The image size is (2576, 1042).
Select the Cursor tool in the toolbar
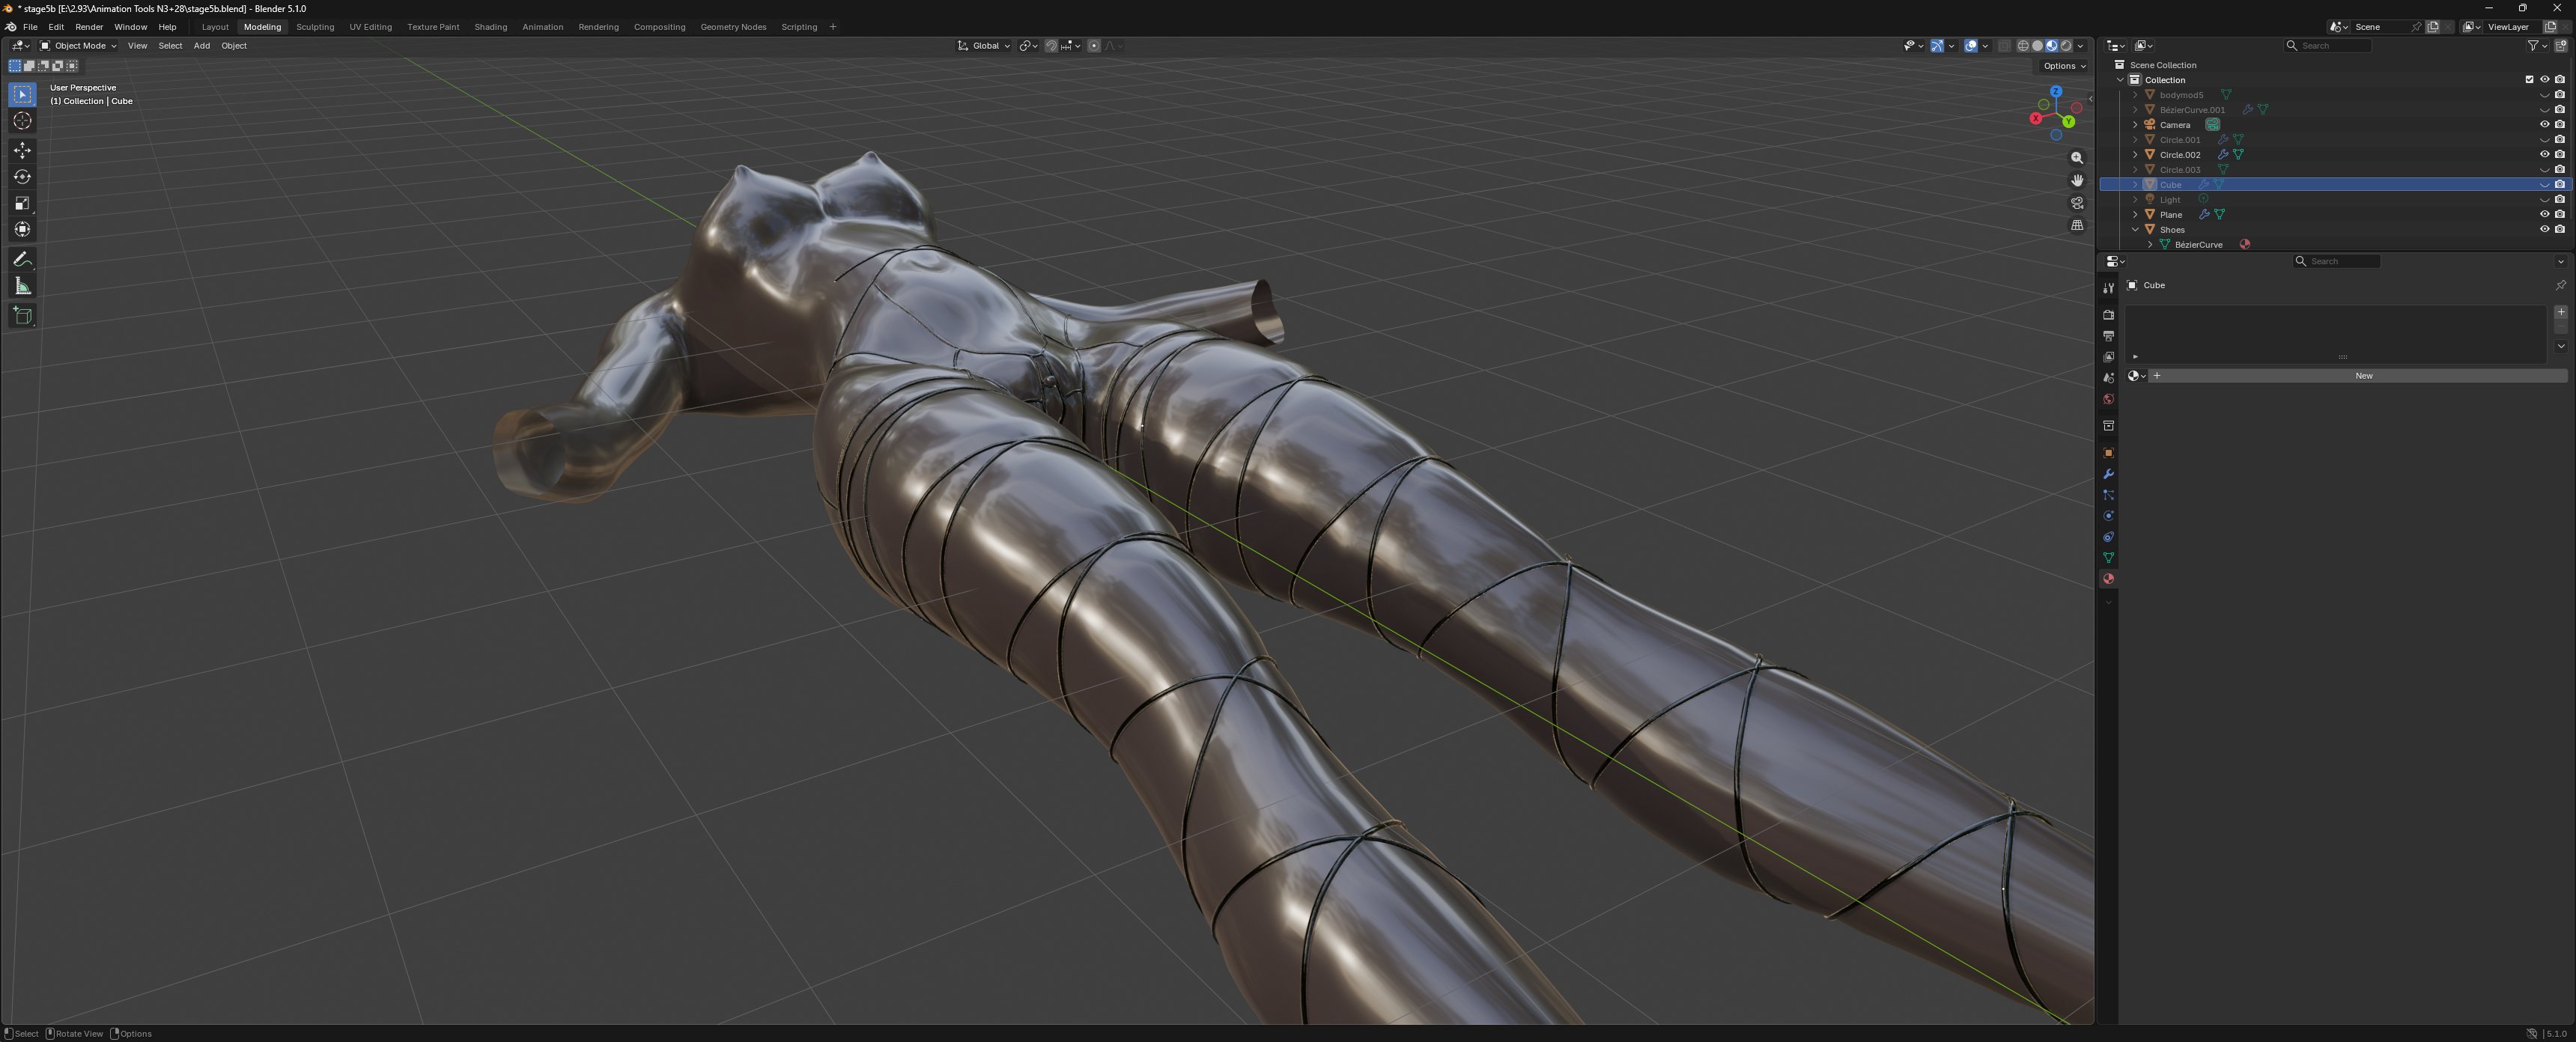point(22,121)
